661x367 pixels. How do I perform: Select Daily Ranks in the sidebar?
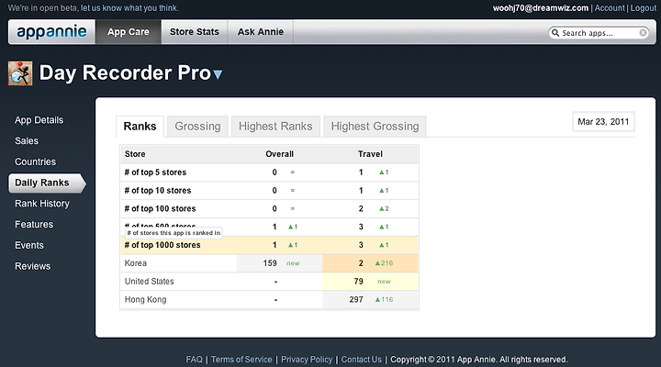click(47, 183)
